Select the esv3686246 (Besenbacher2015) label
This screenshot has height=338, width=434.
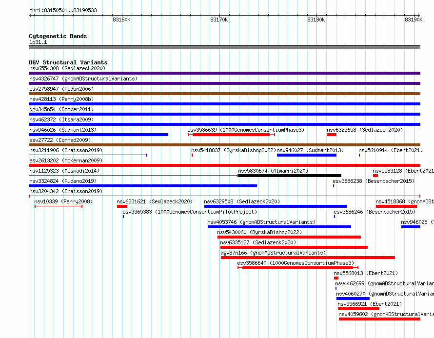point(375,212)
